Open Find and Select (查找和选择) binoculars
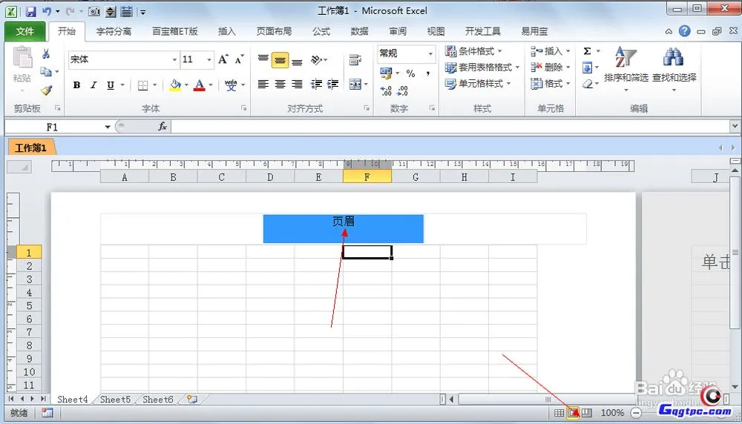This screenshot has height=424, width=742. [674, 67]
